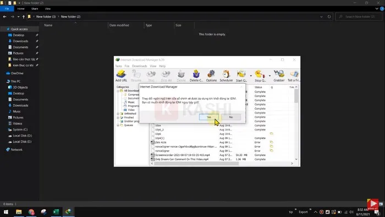The image size is (385, 217).
Task: Open View ribbon tab in Explorer
Action: (48, 9)
